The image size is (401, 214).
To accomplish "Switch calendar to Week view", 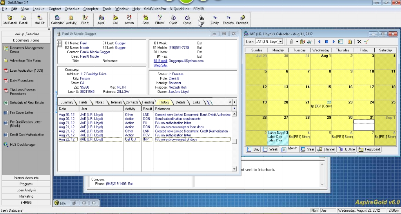I will pyautogui.click(x=271, y=149).
